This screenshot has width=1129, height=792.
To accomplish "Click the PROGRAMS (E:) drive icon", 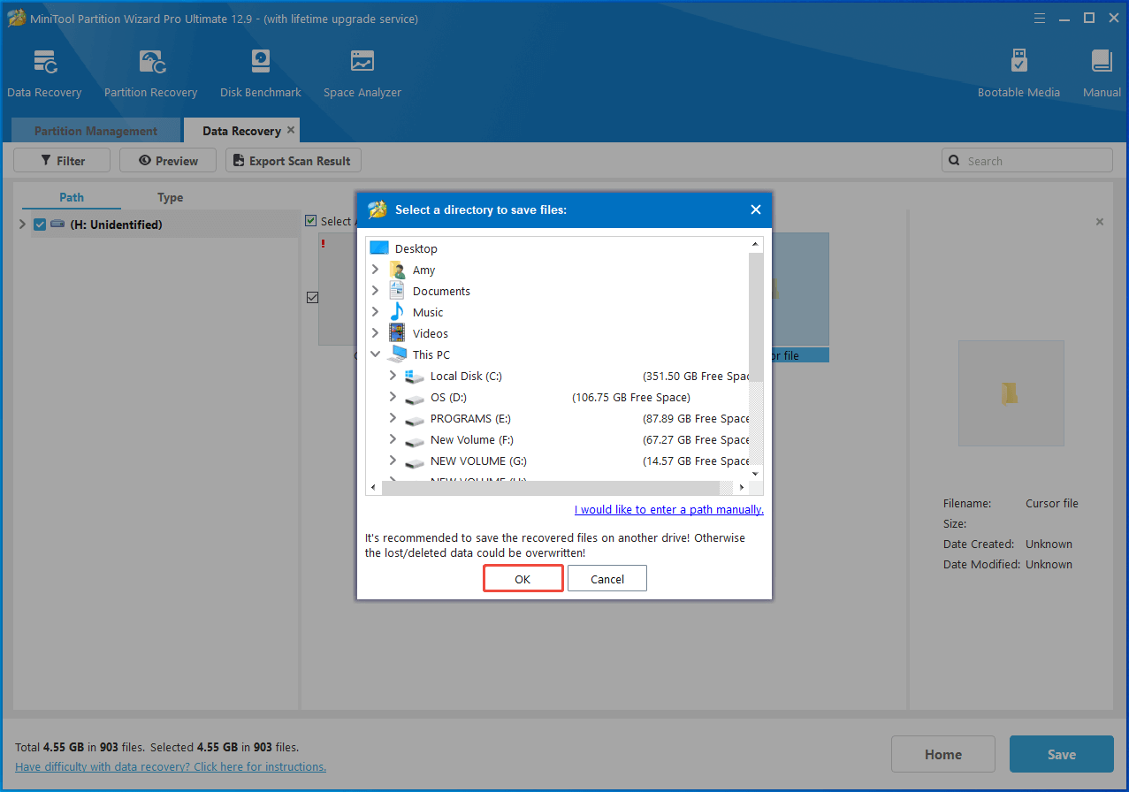I will click(416, 419).
